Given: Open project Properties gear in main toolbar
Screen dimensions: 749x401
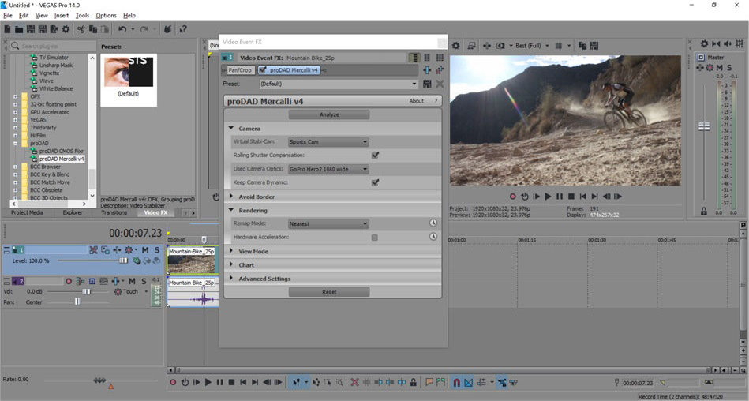Looking at the screenshot, I should (x=66, y=29).
